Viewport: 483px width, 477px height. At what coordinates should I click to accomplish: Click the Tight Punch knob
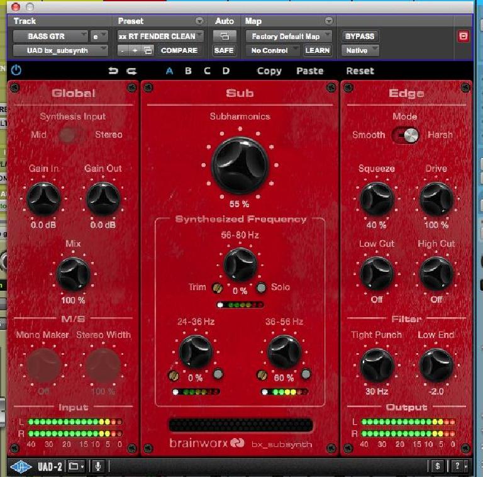point(377,366)
